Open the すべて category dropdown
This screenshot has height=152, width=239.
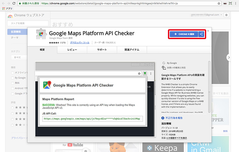coord(19,58)
